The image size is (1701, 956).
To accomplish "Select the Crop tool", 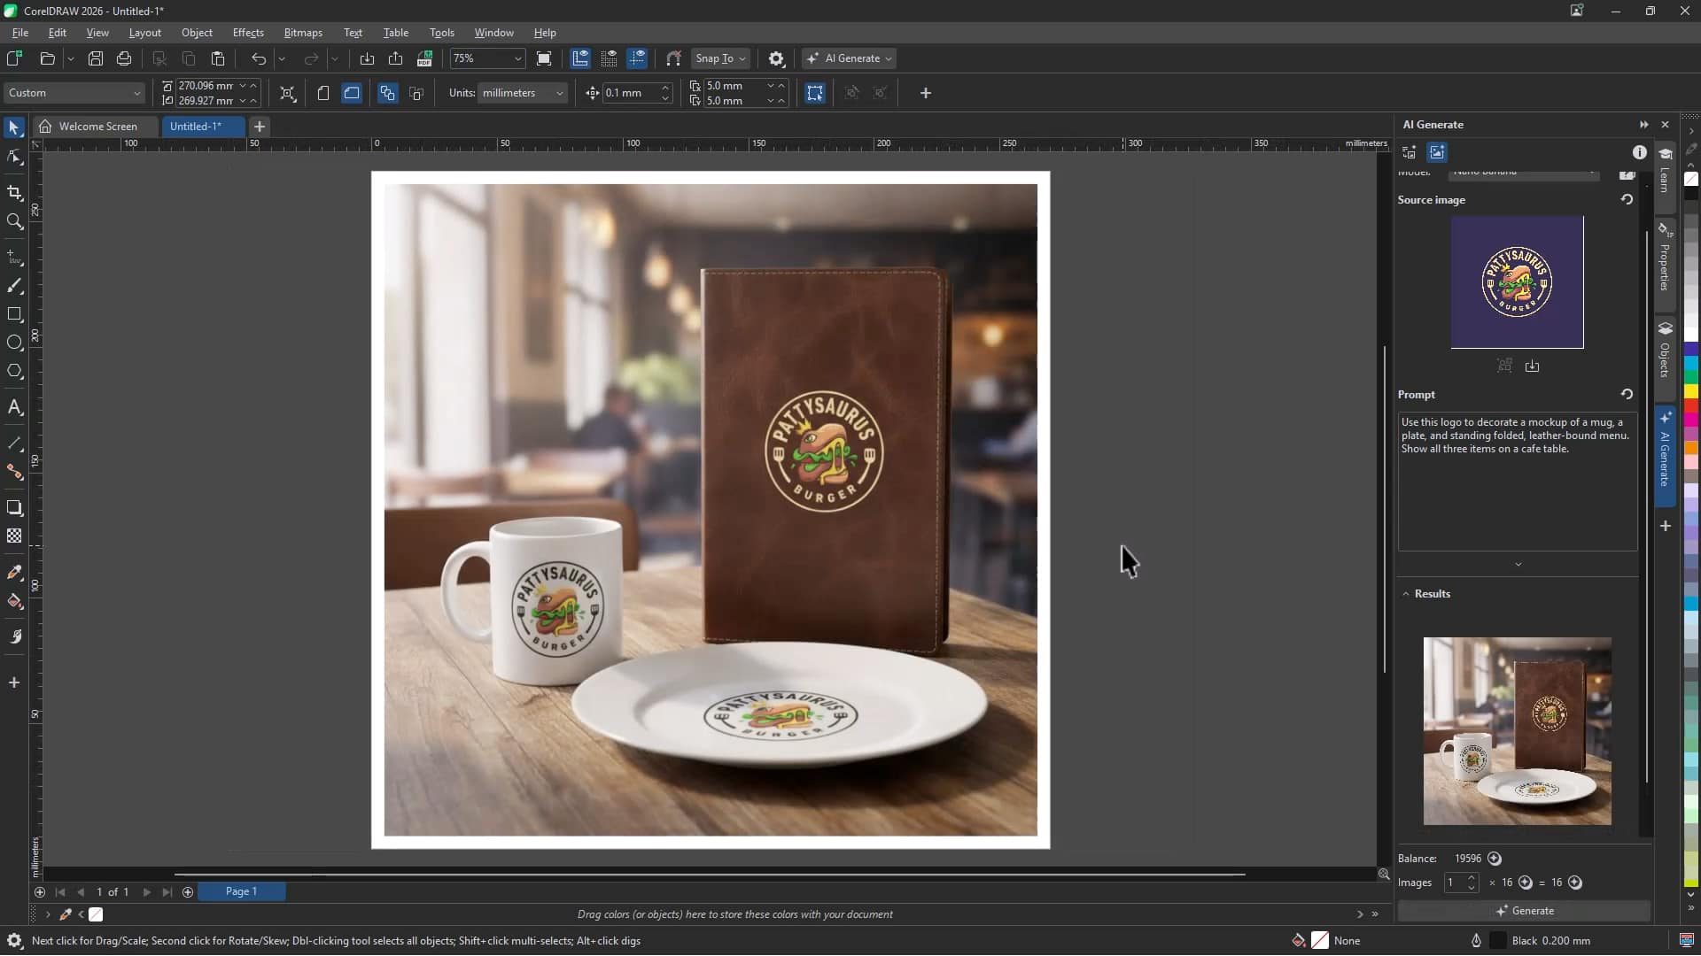I will point(14,193).
